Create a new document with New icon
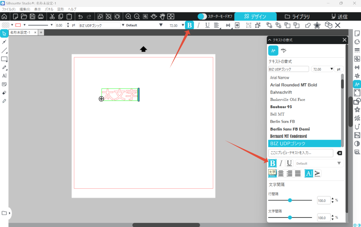The height and width of the screenshot is (227, 361). click(x=16, y=17)
